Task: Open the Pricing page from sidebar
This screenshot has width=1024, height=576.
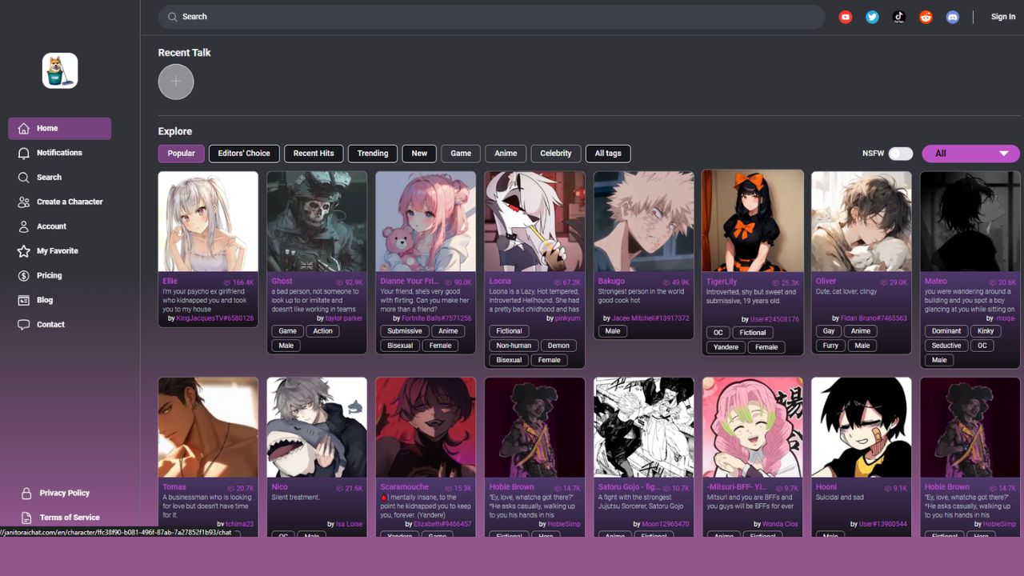Action: point(49,275)
